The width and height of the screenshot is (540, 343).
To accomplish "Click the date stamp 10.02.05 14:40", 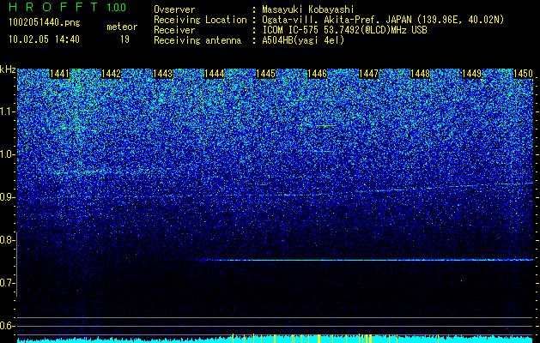I will [x=44, y=39].
